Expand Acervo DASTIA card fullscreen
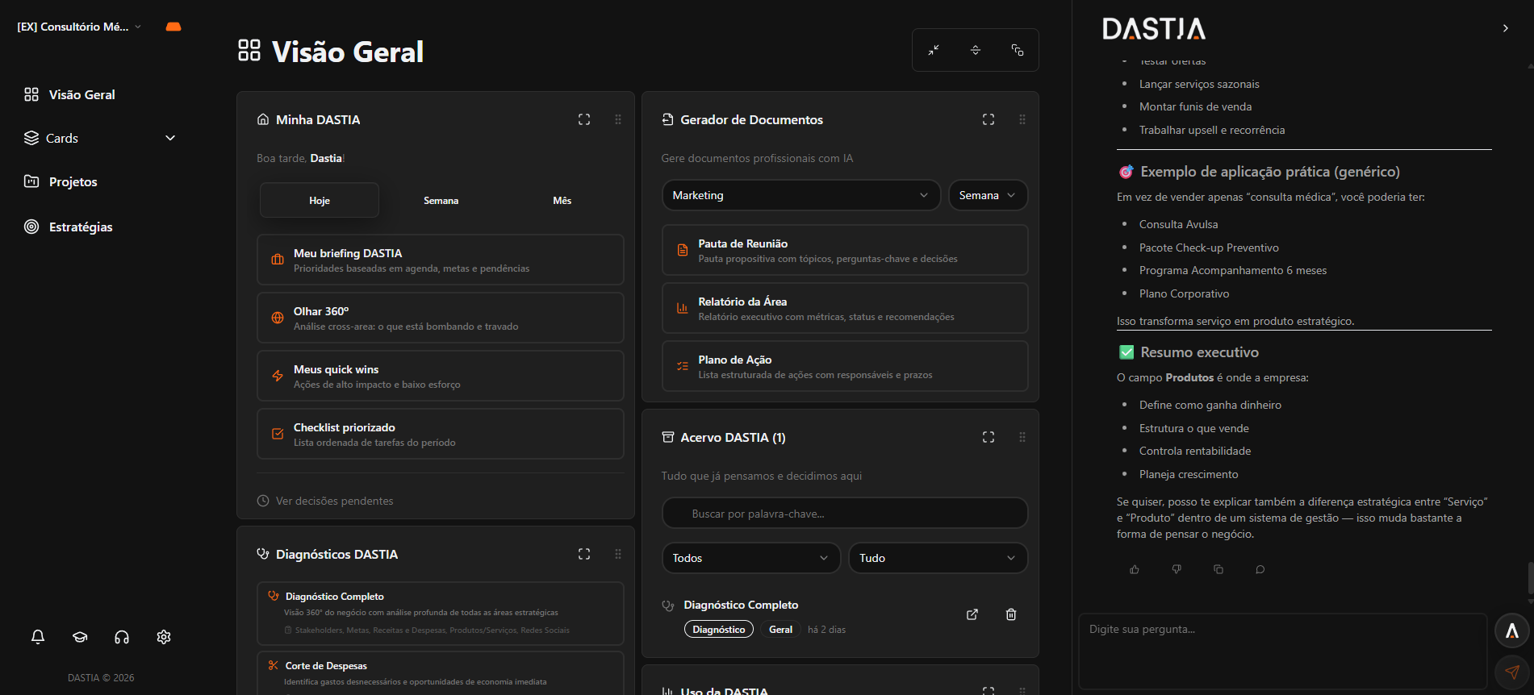This screenshot has height=695, width=1534. tap(989, 437)
